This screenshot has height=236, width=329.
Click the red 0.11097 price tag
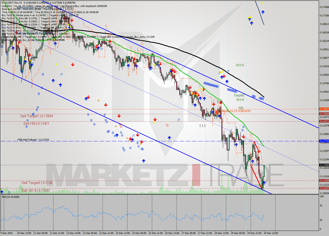324,188
